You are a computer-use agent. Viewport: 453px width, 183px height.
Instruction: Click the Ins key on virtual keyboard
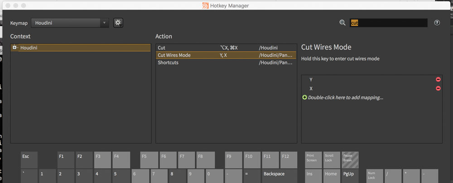click(313, 176)
